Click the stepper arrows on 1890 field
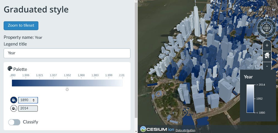Viewport: 278px width, 133px height. point(34,100)
